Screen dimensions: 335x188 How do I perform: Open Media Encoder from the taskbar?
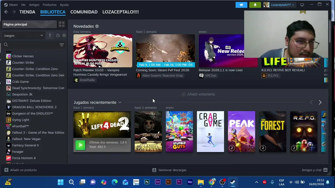click(x=190, y=182)
